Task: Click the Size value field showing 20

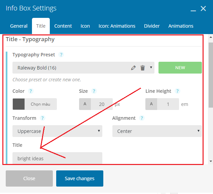Action: 102,104
